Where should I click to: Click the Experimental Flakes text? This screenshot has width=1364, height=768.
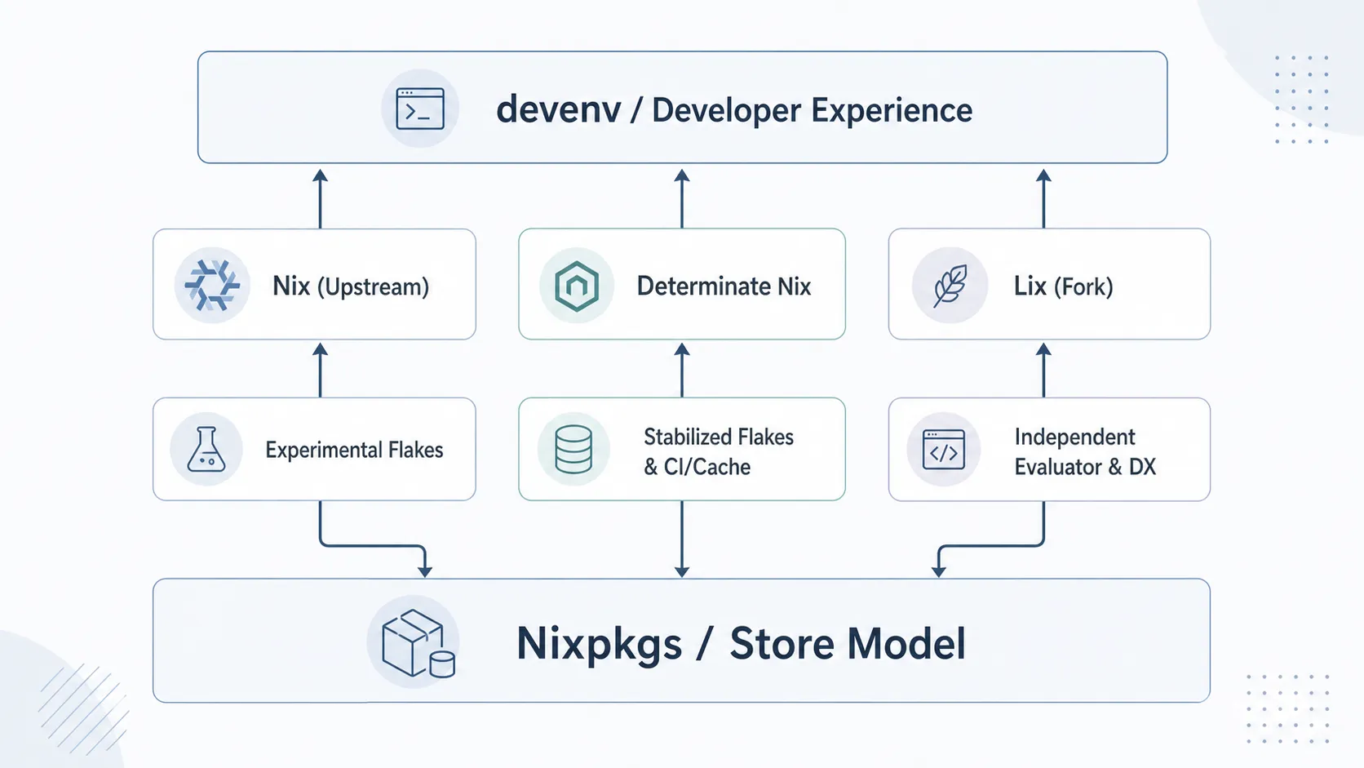pos(354,450)
